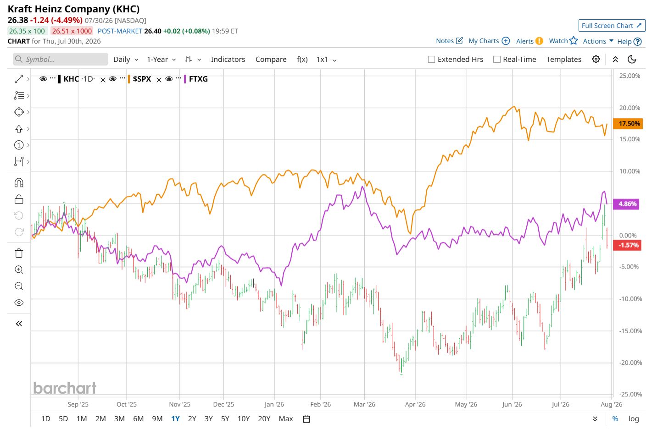This screenshot has height=429, width=652.
Task: Zoom in on the chart
Action: 19,270
